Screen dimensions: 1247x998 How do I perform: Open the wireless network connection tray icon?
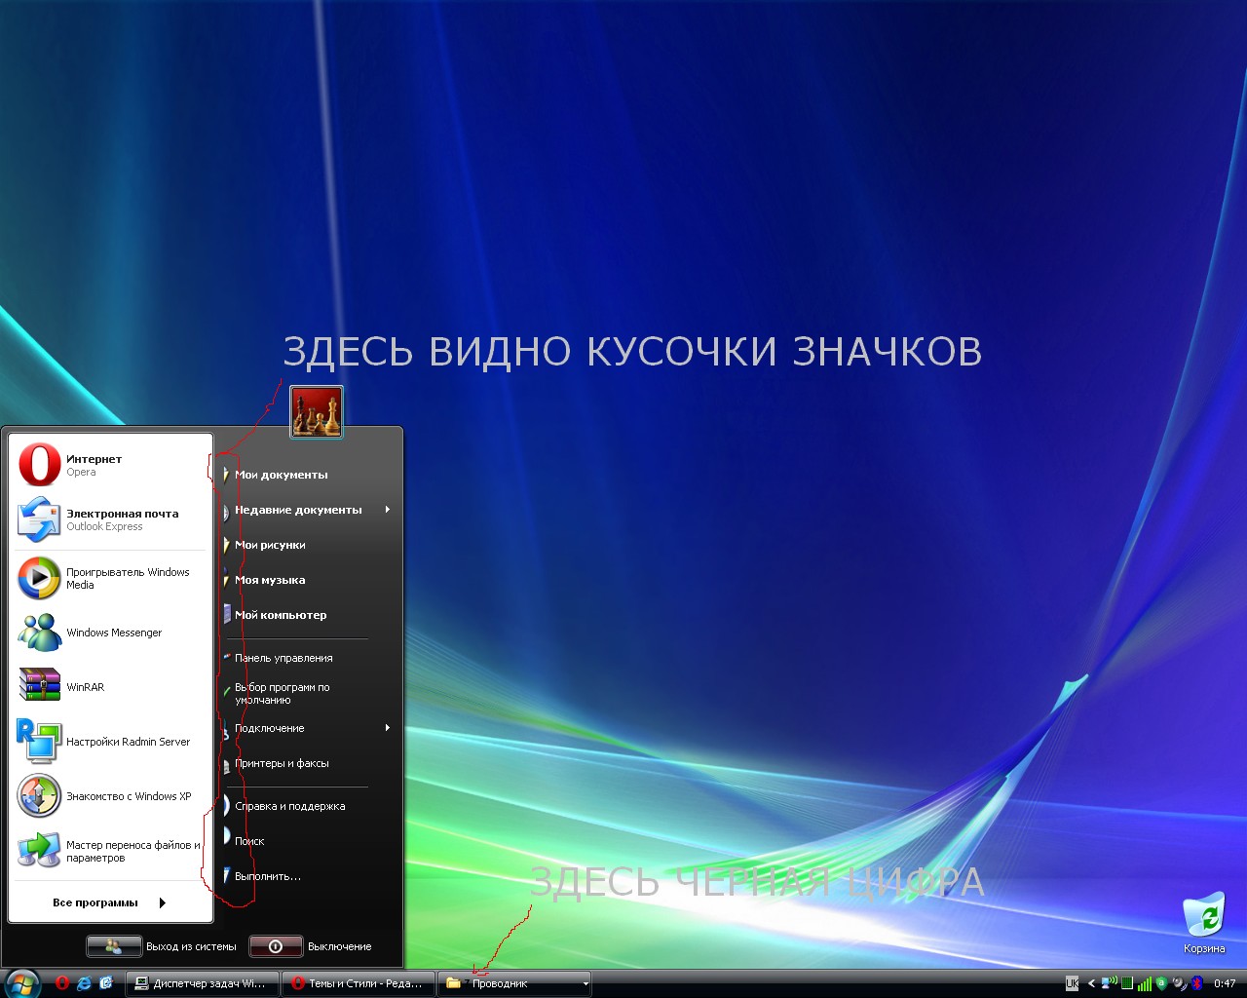click(1109, 983)
